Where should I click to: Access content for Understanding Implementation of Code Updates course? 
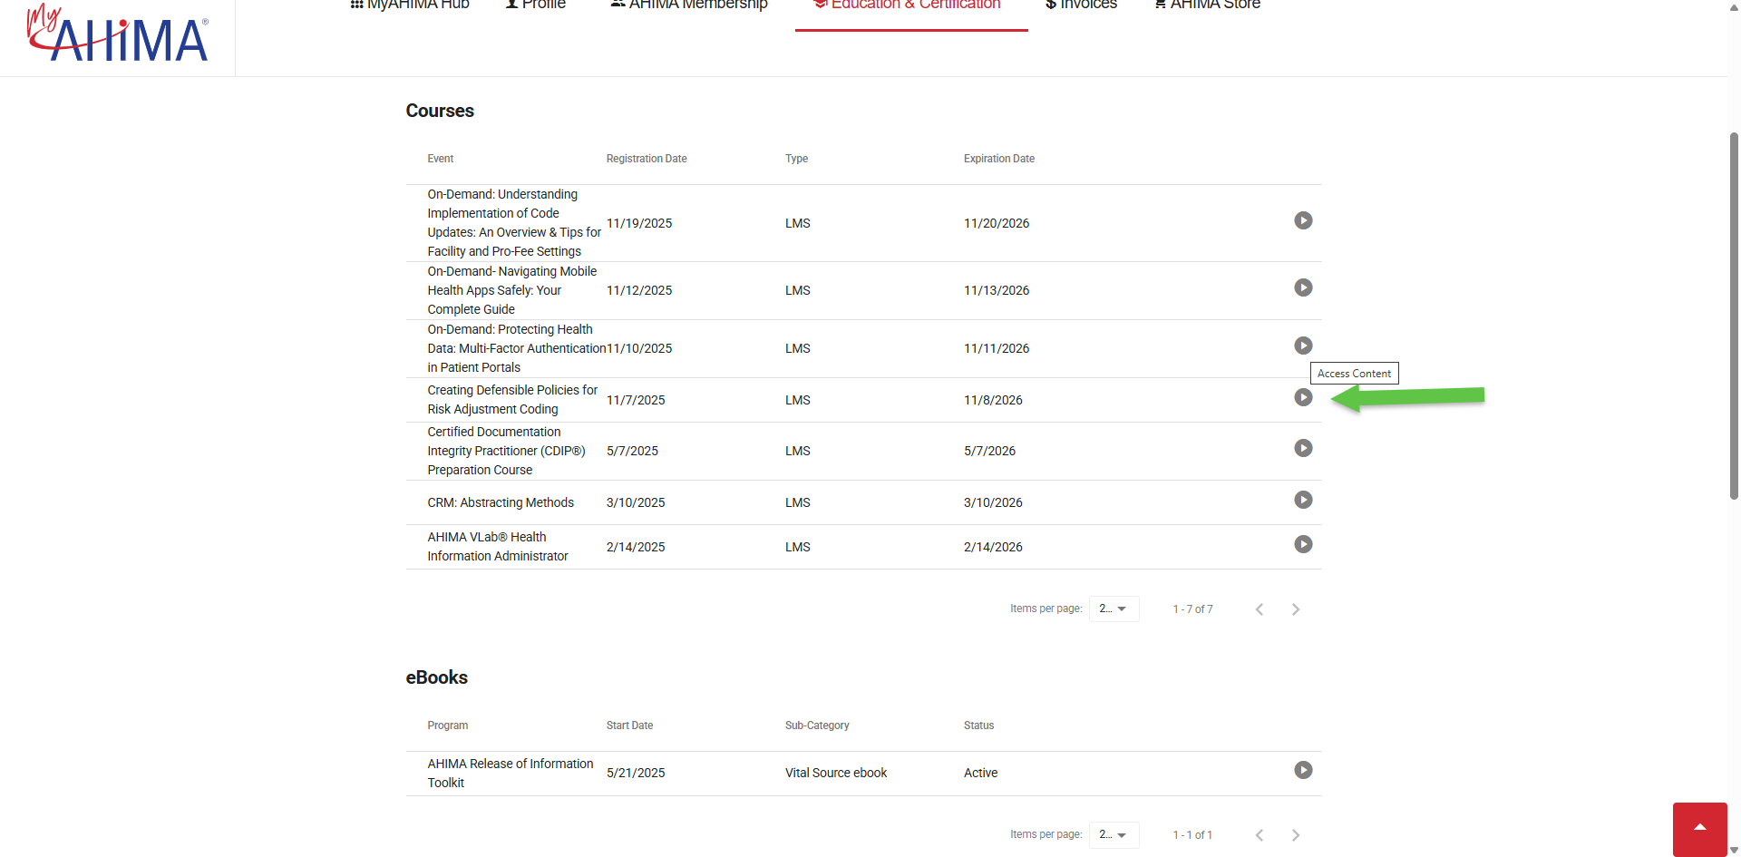pyautogui.click(x=1303, y=220)
